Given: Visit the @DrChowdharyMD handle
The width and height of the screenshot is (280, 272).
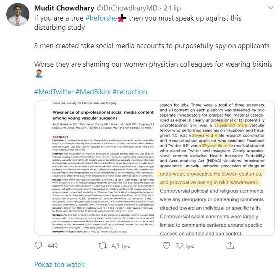Looking at the screenshot, I should 127,8.
